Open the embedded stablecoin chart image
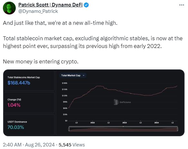The image size is (188, 149). coord(94,103)
